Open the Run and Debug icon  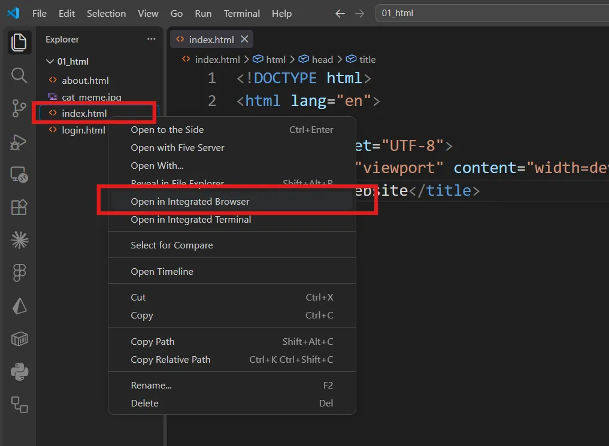18,142
